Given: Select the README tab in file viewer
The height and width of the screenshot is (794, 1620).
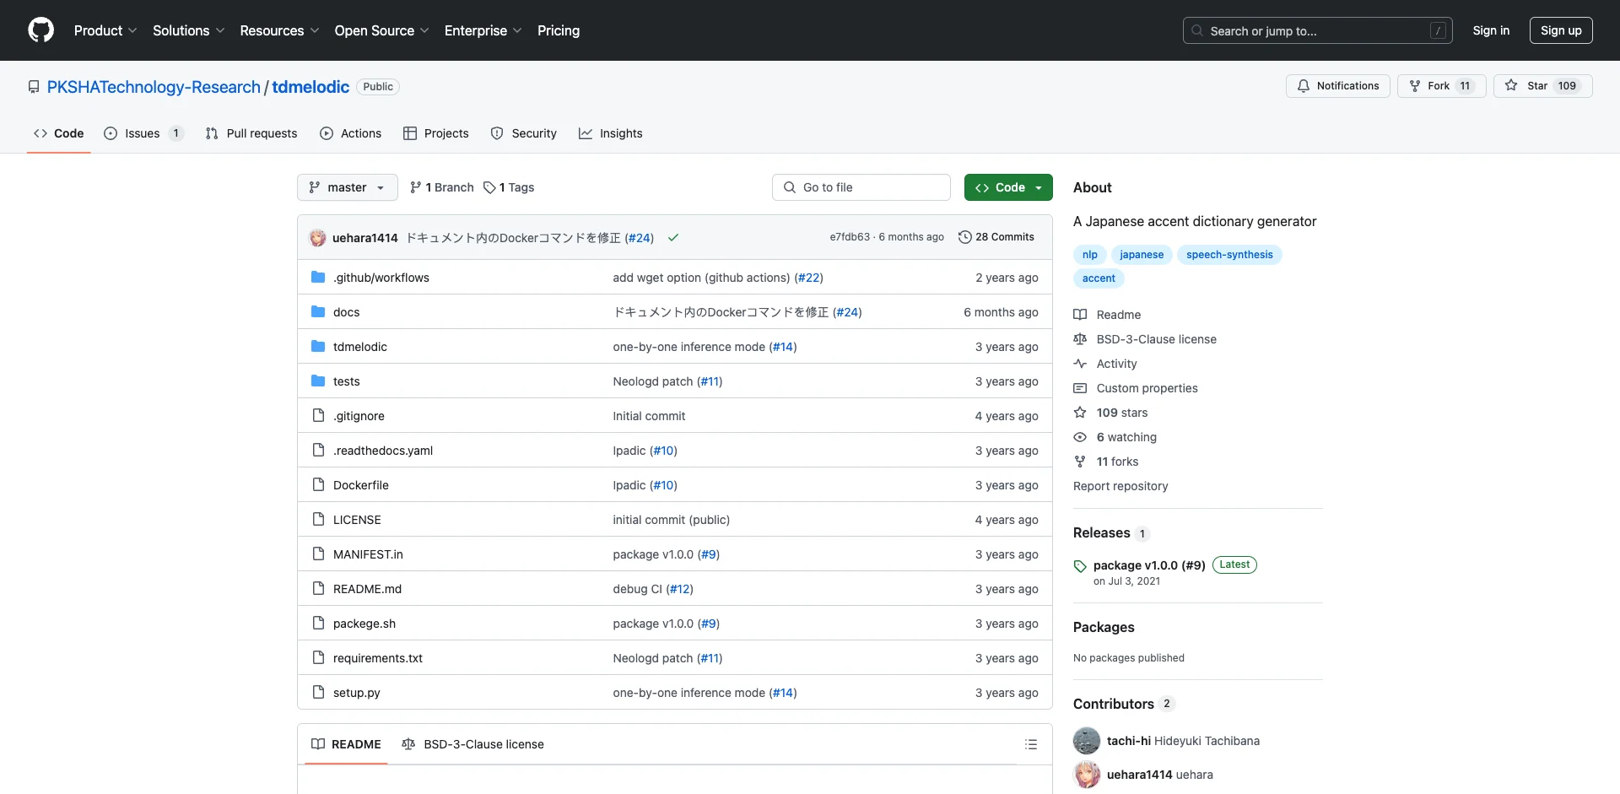Looking at the screenshot, I should pos(346,744).
